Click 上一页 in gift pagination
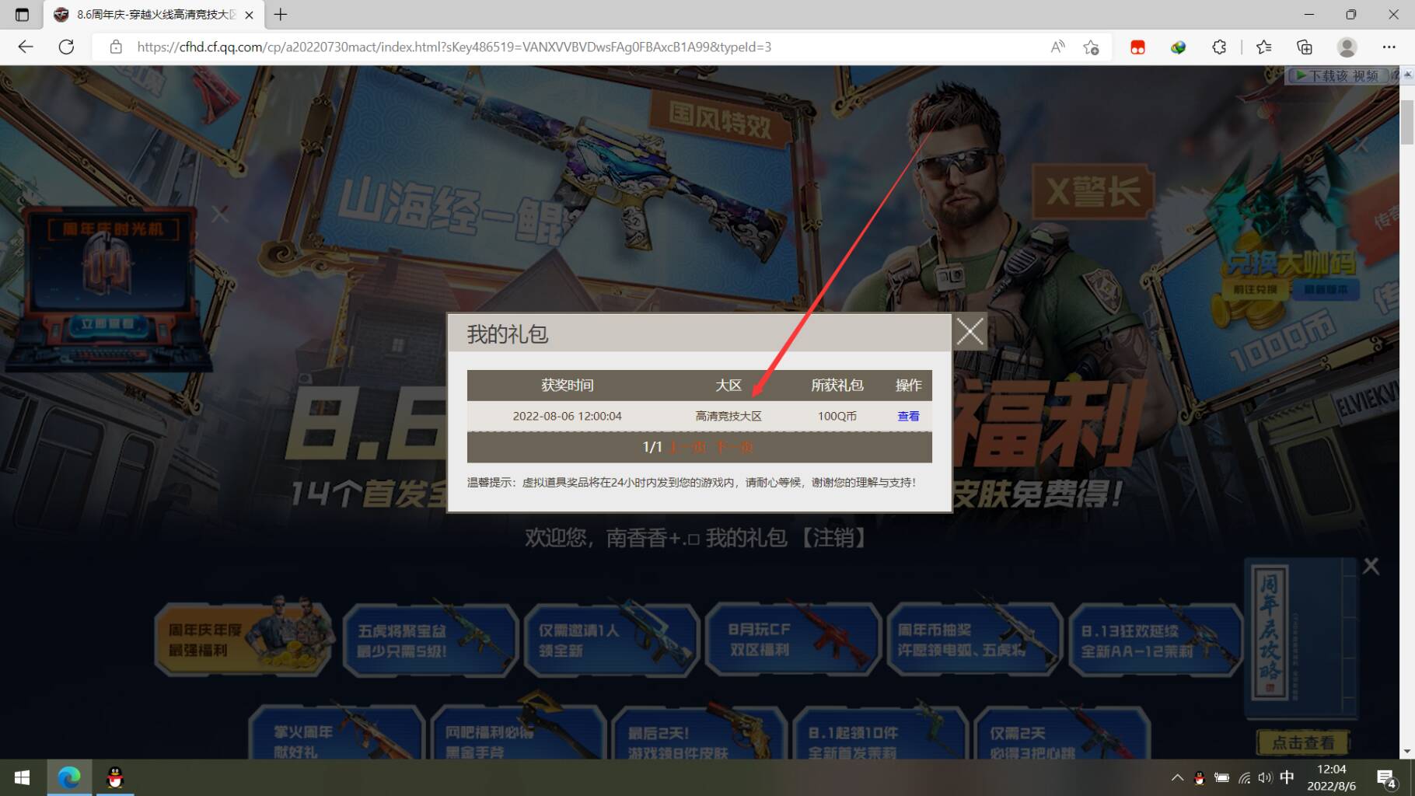The image size is (1415, 796). (687, 447)
